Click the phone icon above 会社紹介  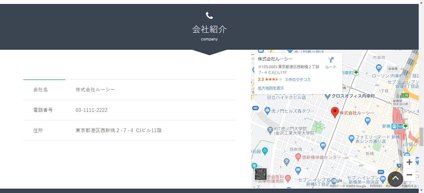[x=209, y=16]
